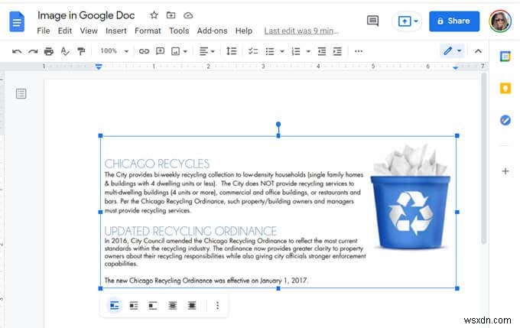Open the Edit menu
Image resolution: width=520 pixels, height=328 pixels.
coord(65,31)
